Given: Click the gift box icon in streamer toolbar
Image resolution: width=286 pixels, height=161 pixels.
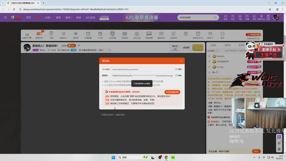Looking at the screenshot, I should pos(186,34).
